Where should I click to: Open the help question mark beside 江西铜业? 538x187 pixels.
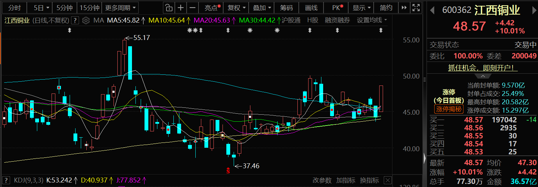[x=76, y=21]
